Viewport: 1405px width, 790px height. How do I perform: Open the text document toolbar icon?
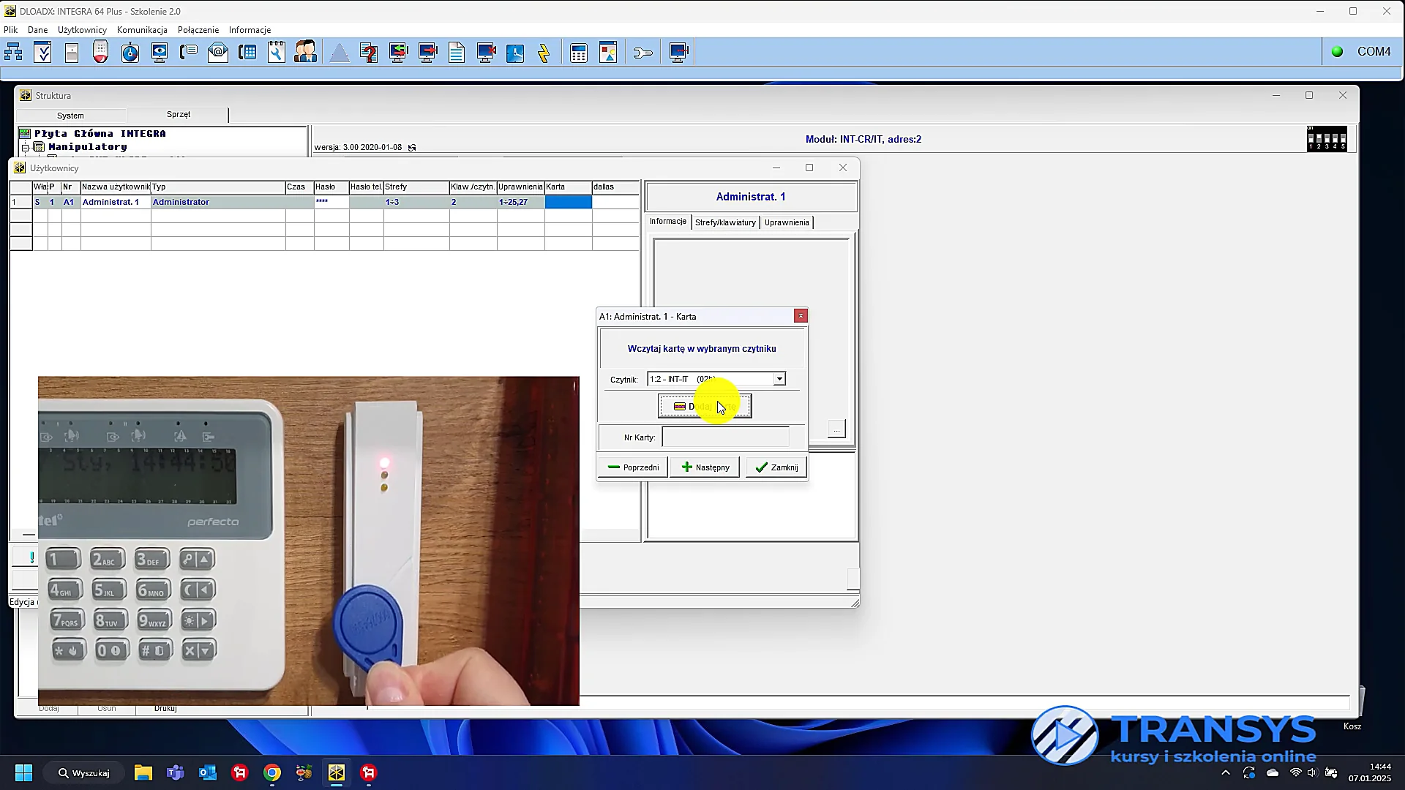pos(457,52)
